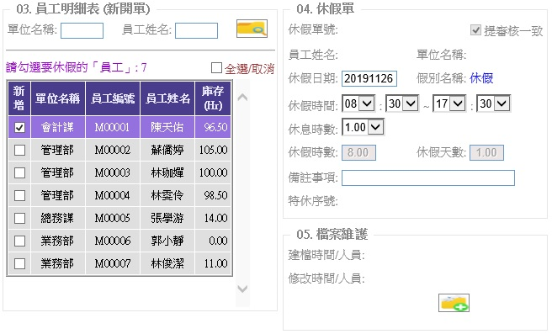Viewport: 552px width, 334px height.
Task: Click employee number M00002
Action: click(112, 151)
